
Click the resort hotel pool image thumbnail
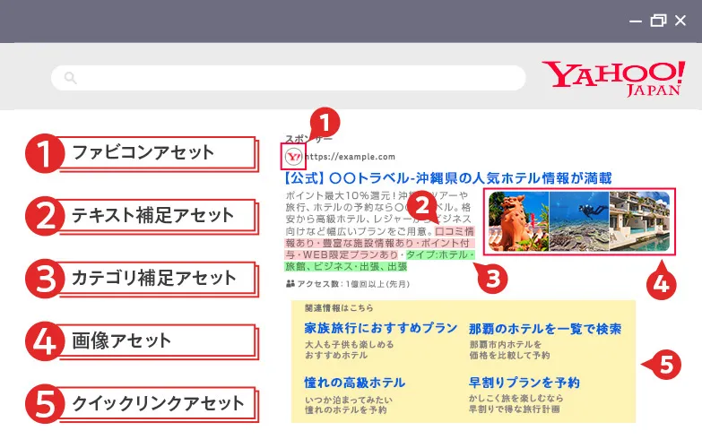click(x=639, y=221)
